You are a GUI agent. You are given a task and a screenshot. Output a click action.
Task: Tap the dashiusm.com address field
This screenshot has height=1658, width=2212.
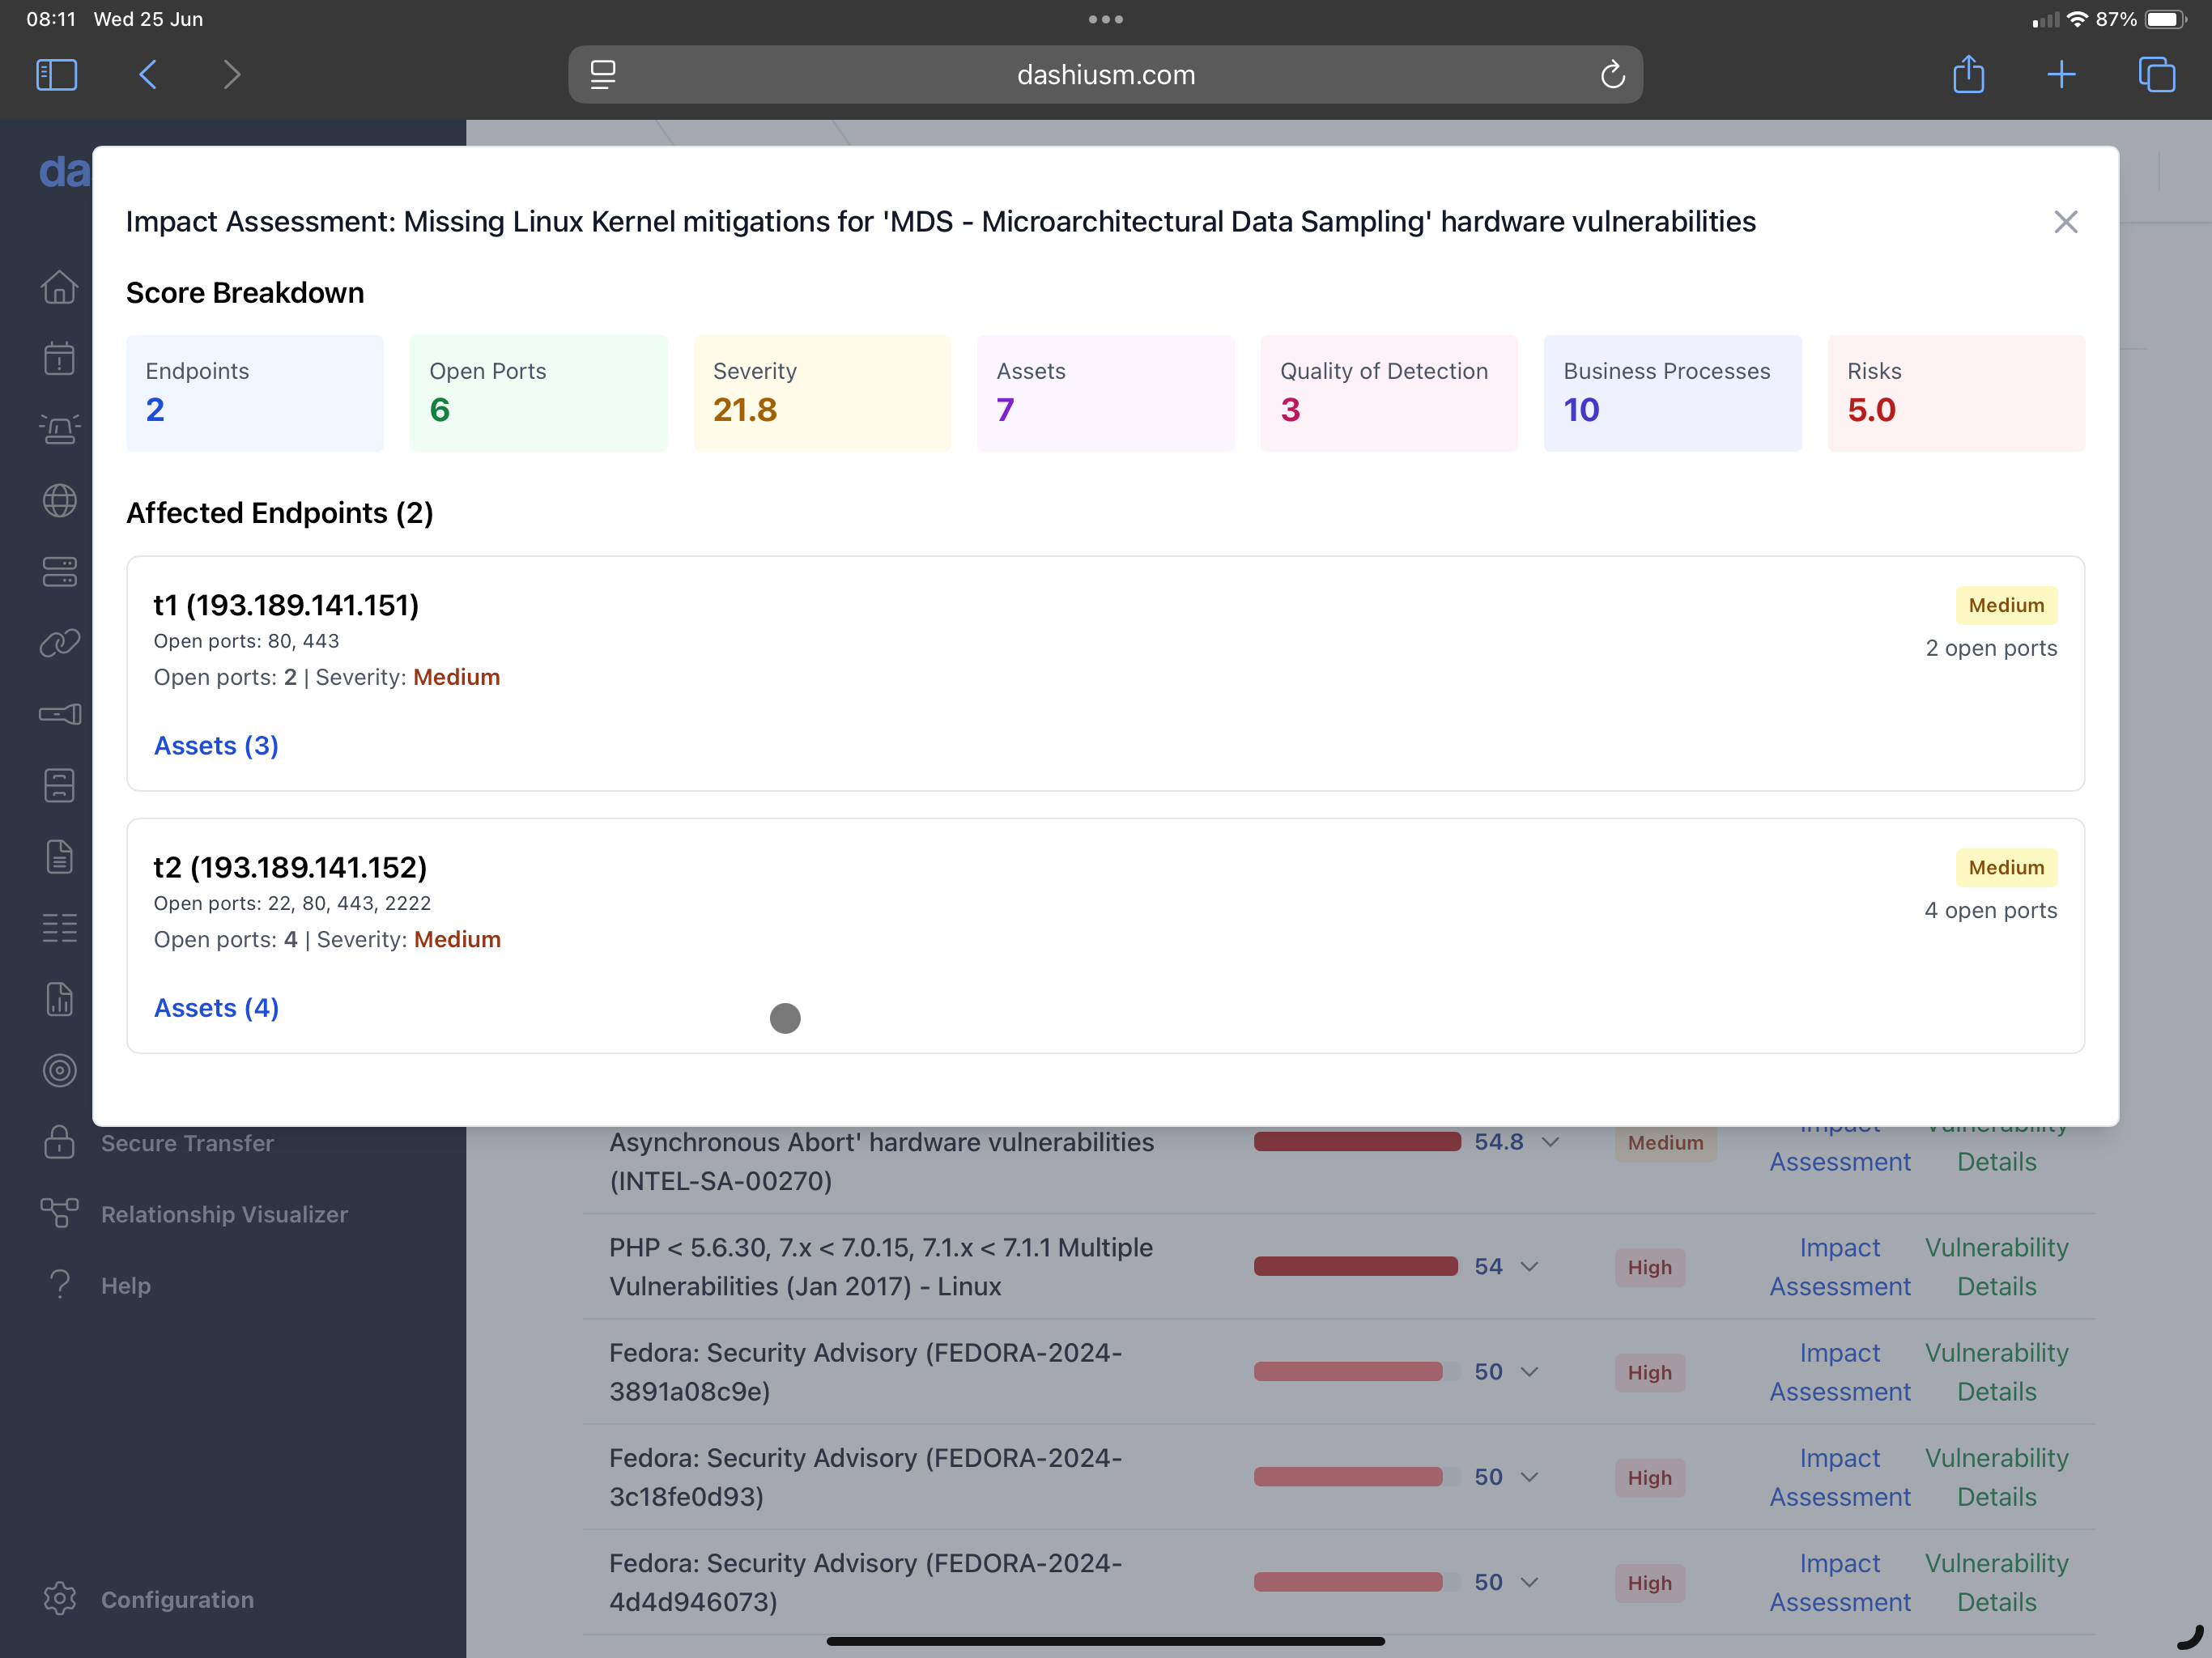1105,74
